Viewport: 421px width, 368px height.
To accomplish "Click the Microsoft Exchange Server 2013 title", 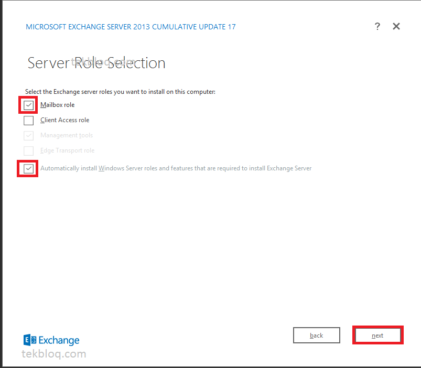I will [131, 27].
